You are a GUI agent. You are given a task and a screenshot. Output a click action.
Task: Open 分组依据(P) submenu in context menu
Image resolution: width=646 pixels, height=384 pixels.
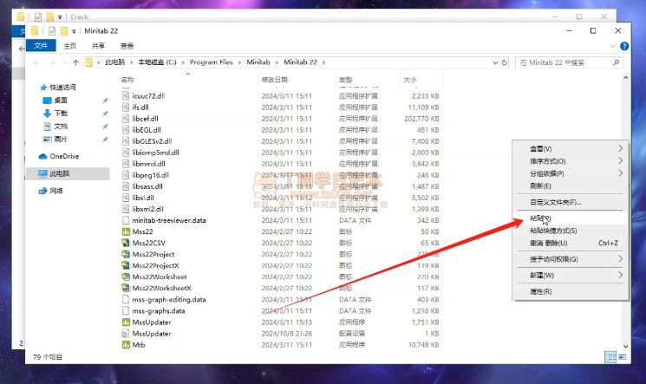coord(571,173)
